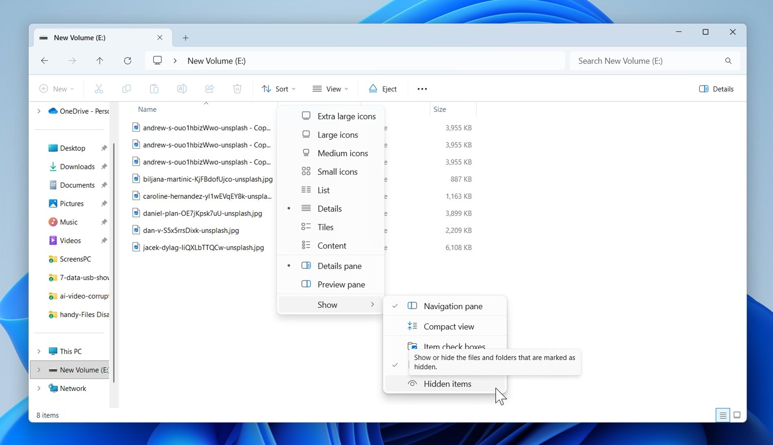773x445 pixels.
Task: Click the Back arrow navigation icon
Action: coord(44,61)
